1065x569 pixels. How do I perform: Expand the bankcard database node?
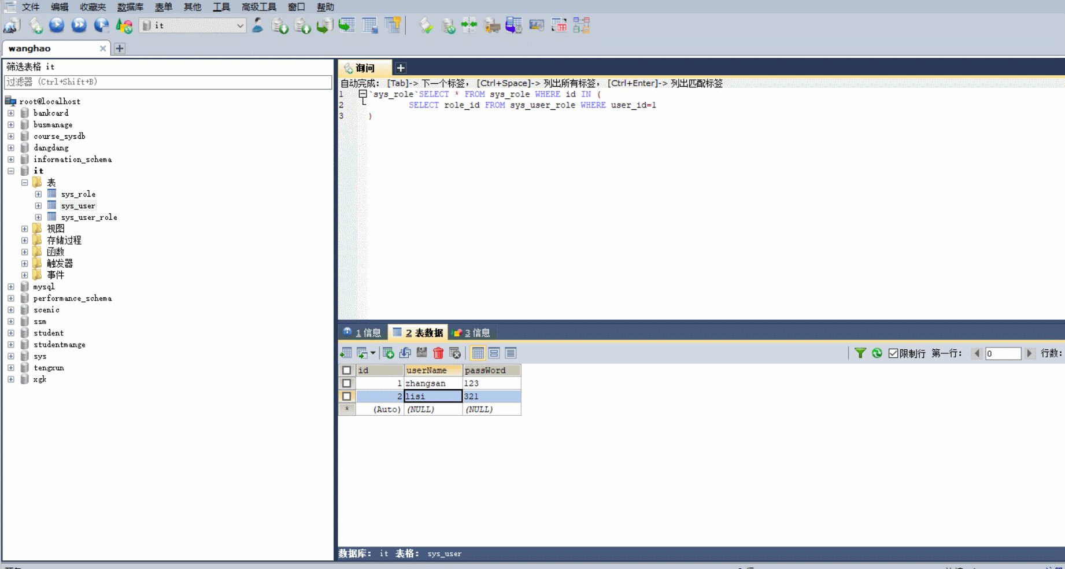11,113
